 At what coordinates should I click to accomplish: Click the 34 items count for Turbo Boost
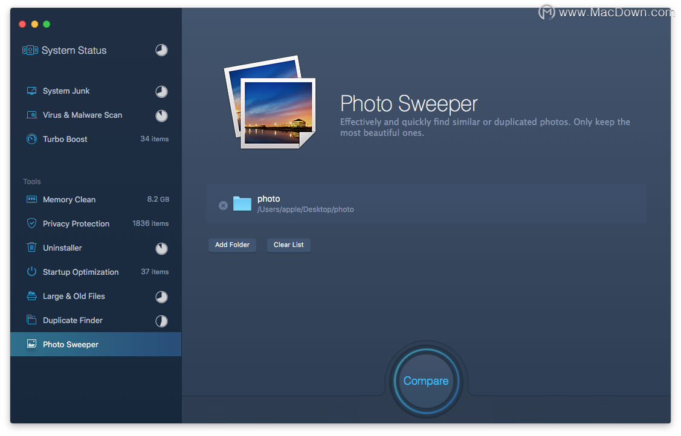[154, 139]
